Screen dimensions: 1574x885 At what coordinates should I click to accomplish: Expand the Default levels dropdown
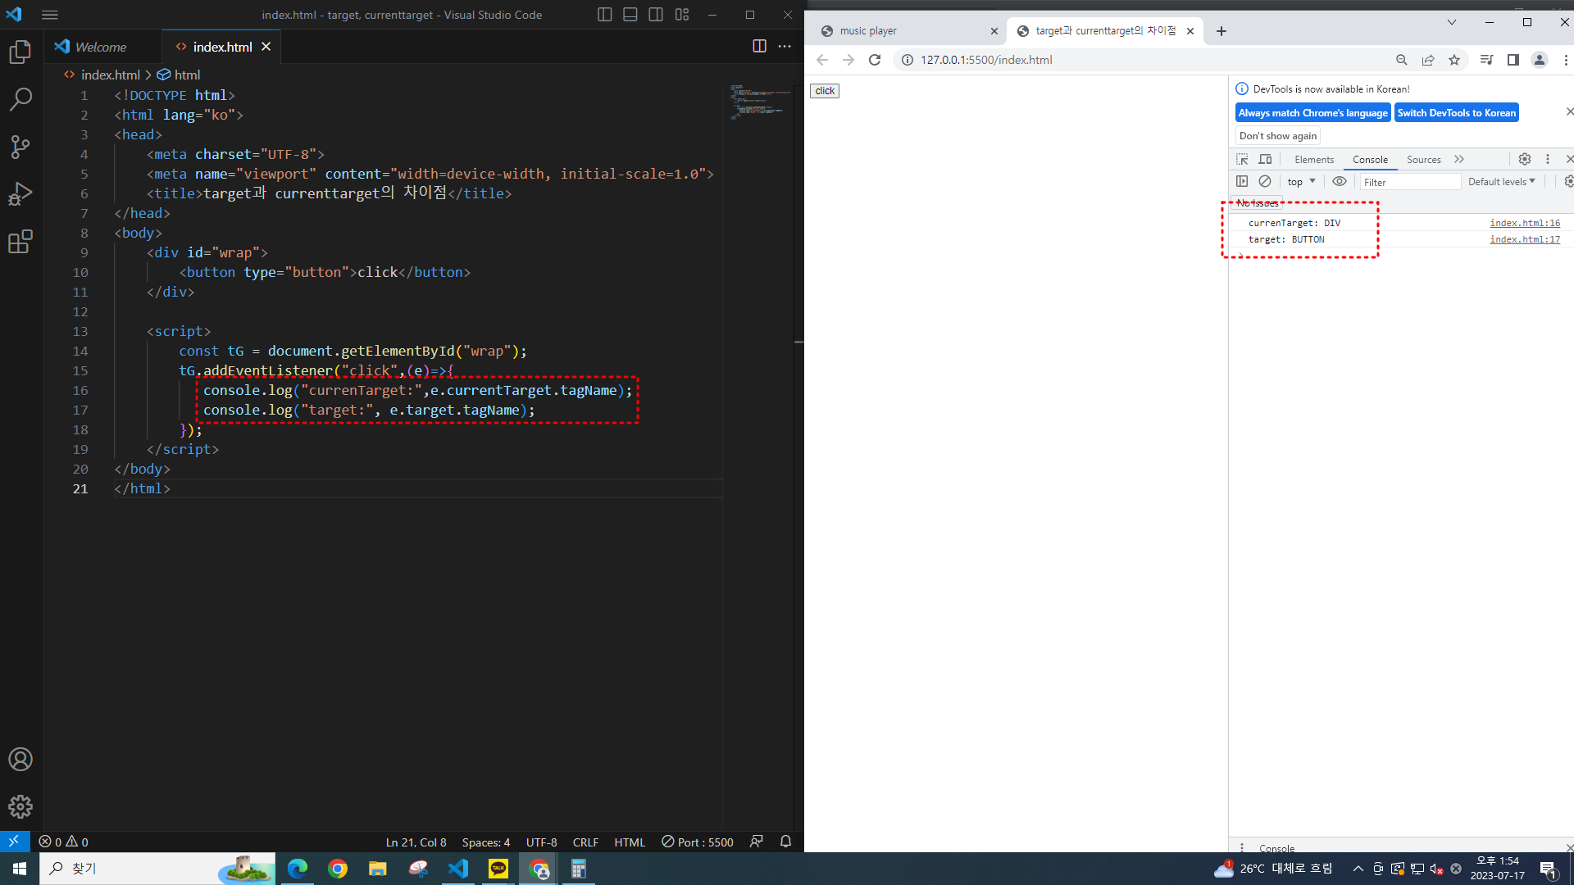point(1501,182)
